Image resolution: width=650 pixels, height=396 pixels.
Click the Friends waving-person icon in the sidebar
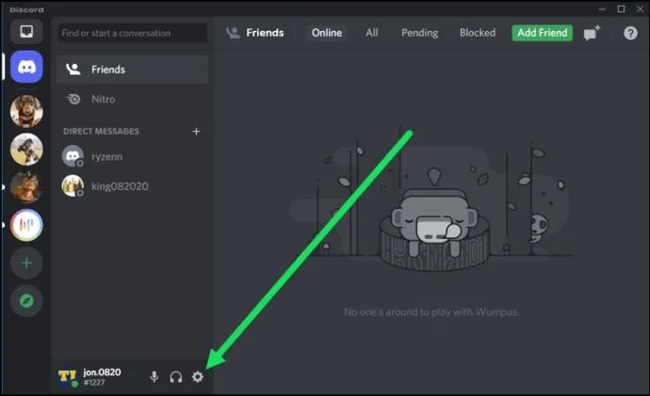click(x=73, y=69)
